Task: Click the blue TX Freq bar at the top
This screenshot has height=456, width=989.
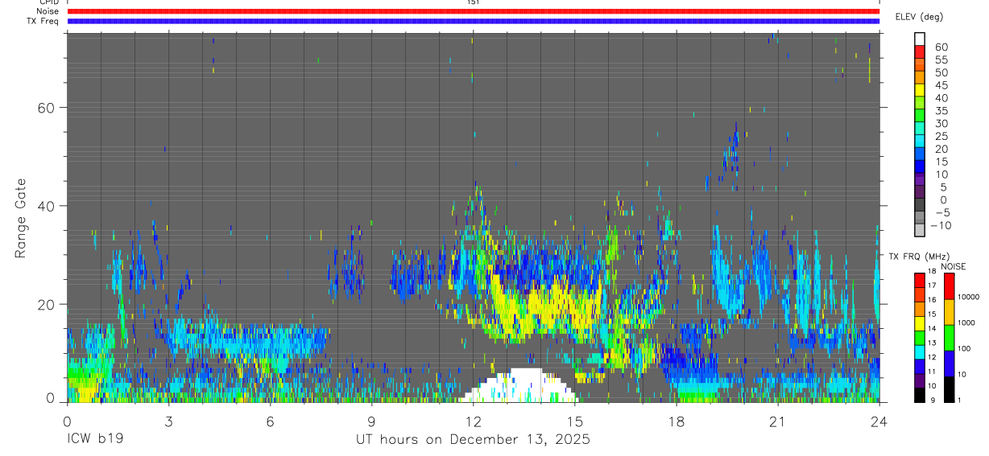Action: click(x=474, y=21)
